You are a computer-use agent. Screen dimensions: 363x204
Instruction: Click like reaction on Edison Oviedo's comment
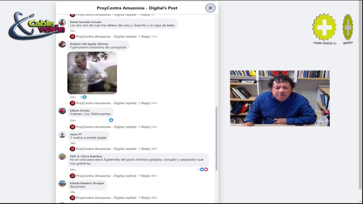[x=111, y=120]
